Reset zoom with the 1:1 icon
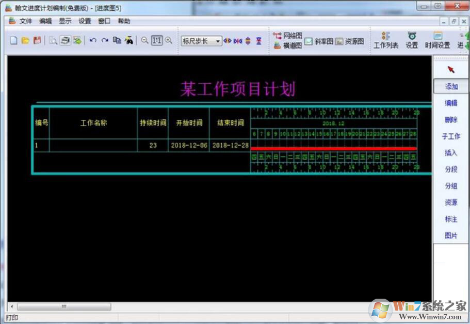Image resolution: width=470 pixels, height=324 pixels. pos(158,40)
